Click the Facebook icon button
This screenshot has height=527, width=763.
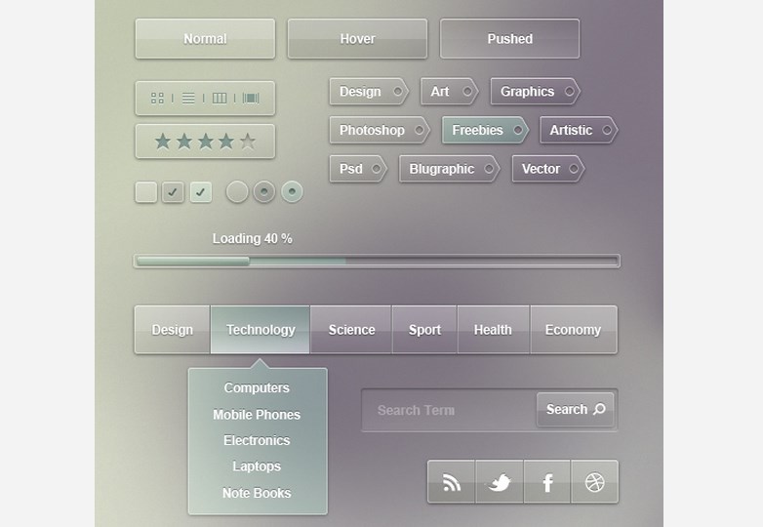click(547, 482)
